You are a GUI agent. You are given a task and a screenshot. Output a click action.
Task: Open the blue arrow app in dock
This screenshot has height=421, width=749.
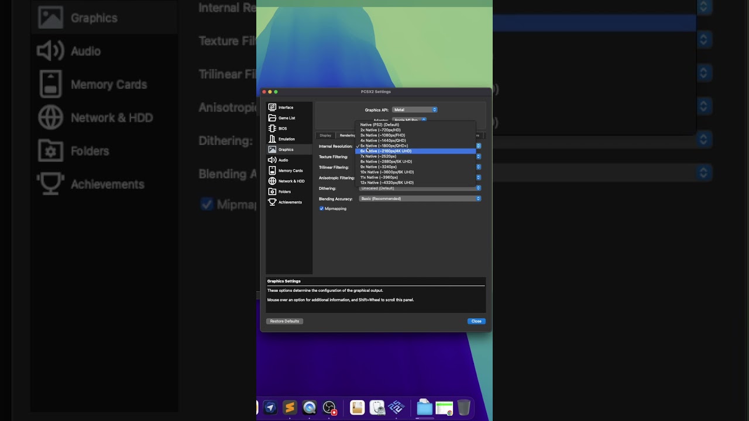(x=270, y=408)
